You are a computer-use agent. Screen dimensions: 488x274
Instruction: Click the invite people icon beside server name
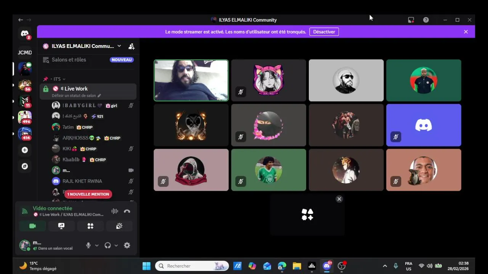coord(132,46)
